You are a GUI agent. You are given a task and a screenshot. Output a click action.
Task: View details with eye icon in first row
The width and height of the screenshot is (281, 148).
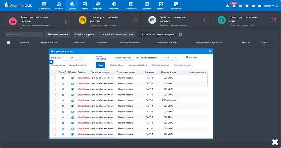pyautogui.click(x=63, y=78)
